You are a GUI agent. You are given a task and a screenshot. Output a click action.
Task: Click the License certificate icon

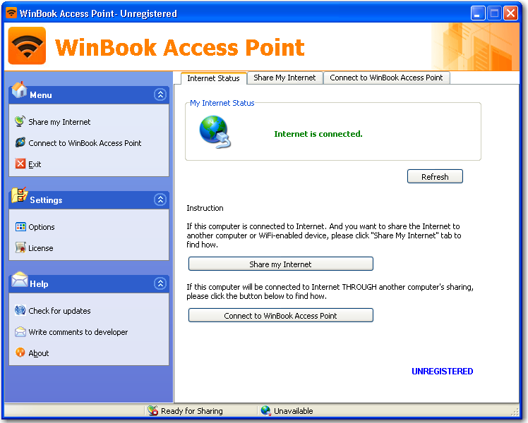coord(20,248)
